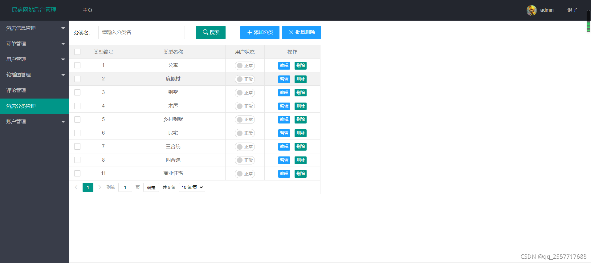This screenshot has width=591, height=263.
Task: Expand the 酒店信息管理 sidebar menu
Action: [34, 28]
